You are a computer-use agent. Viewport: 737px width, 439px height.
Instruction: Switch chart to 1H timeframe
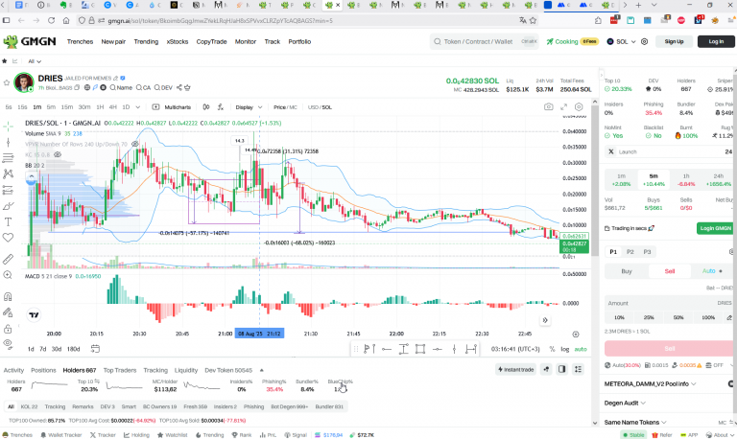(x=100, y=107)
